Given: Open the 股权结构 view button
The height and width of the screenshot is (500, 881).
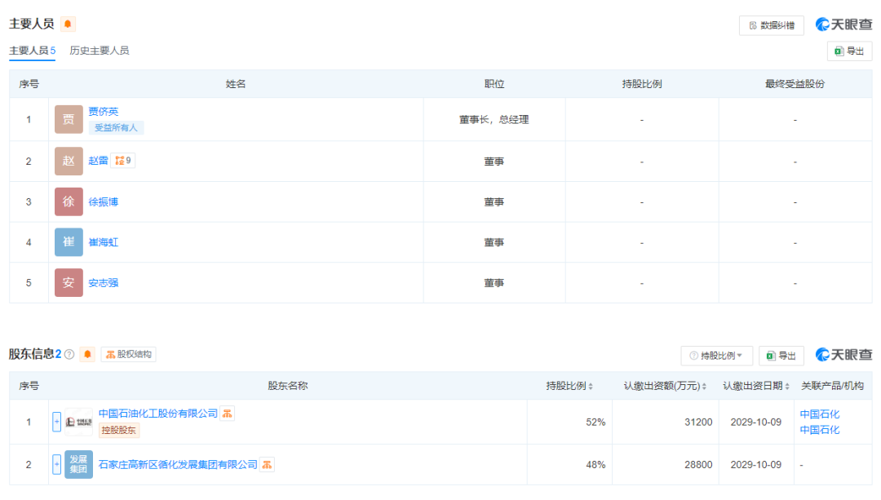Looking at the screenshot, I should click(x=128, y=354).
